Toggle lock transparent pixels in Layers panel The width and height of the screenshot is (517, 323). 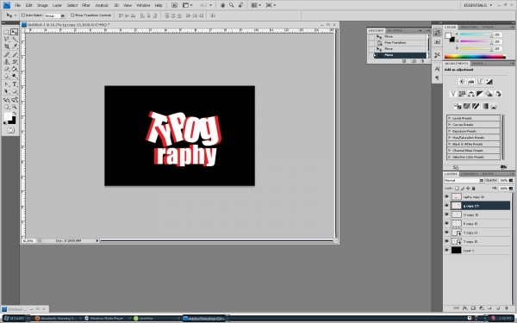coord(457,188)
